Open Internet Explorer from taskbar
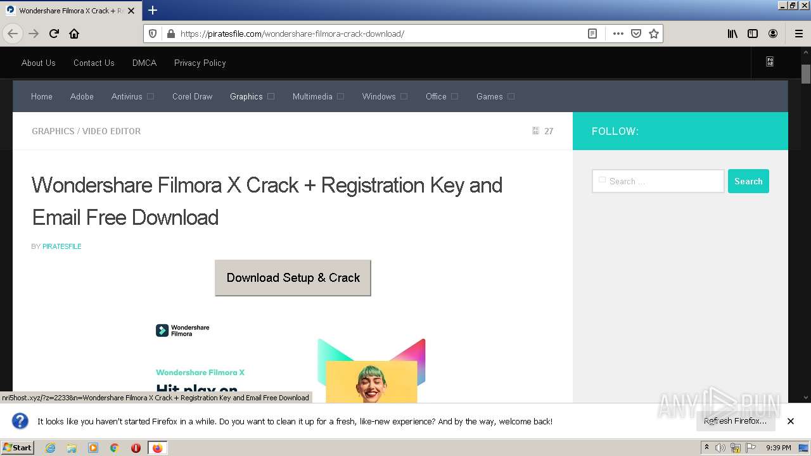The width and height of the screenshot is (811, 456). [51, 448]
